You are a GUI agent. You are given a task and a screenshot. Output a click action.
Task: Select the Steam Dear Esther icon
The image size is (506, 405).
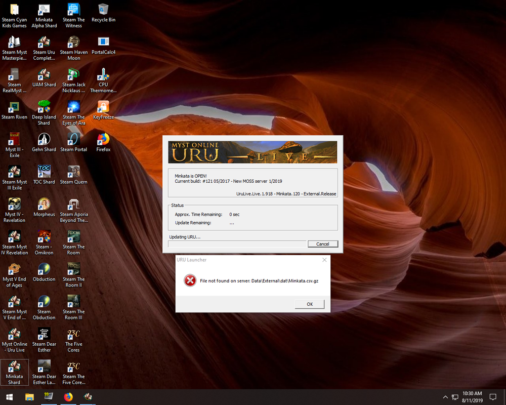coord(44,340)
